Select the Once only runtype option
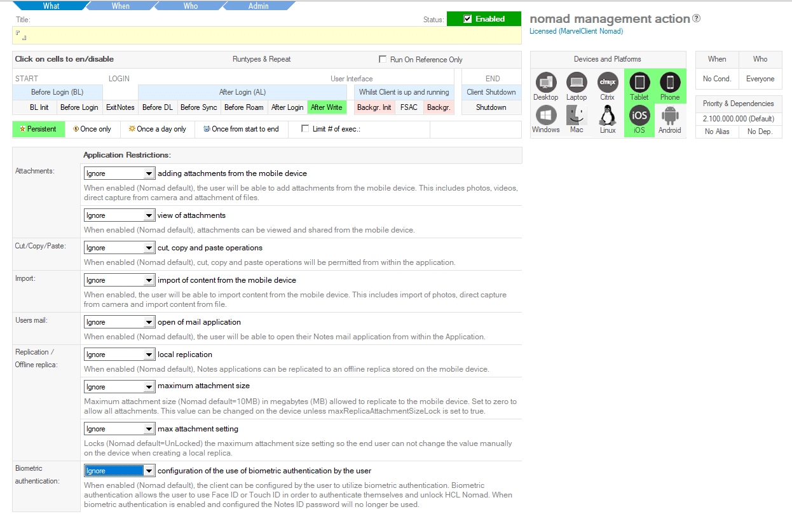This screenshot has height=514, width=792. click(x=92, y=129)
